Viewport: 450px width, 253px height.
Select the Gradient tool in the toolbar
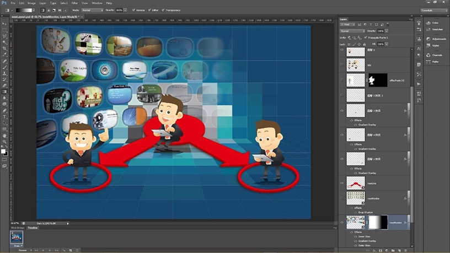[x=4, y=90]
